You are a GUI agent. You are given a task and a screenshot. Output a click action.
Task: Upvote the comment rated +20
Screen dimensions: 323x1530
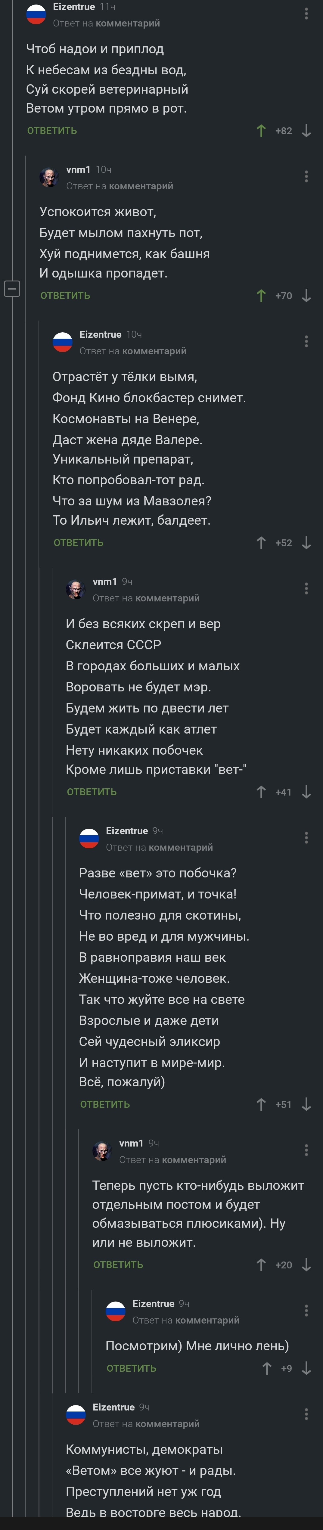[x=261, y=1265]
